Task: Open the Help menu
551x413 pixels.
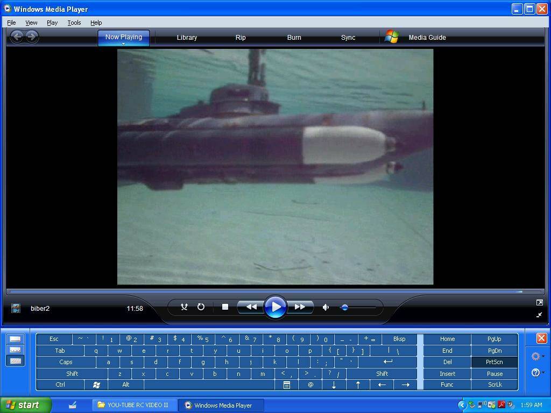Action: pyautogui.click(x=96, y=23)
